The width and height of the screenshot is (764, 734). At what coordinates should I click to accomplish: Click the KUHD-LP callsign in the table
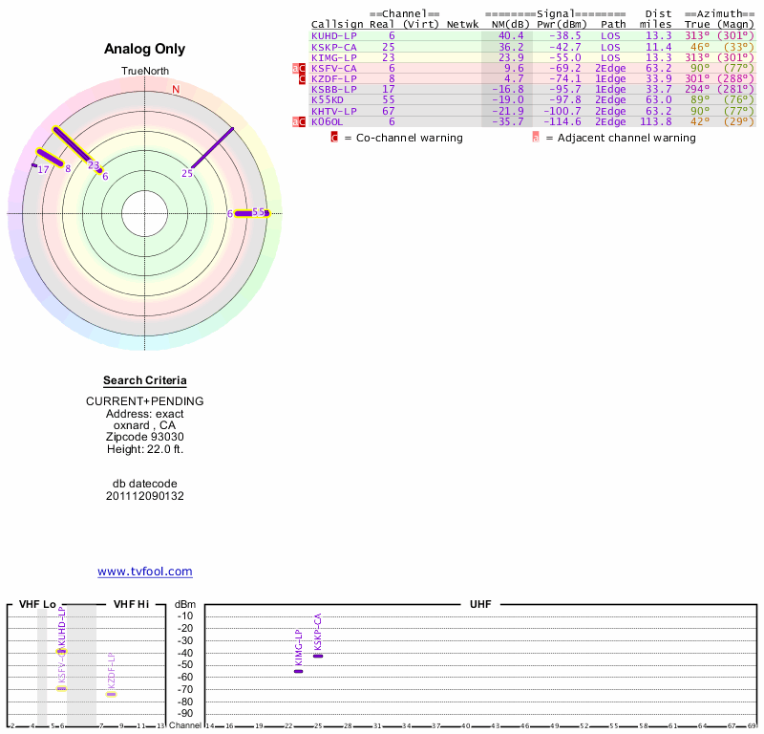[x=333, y=35]
